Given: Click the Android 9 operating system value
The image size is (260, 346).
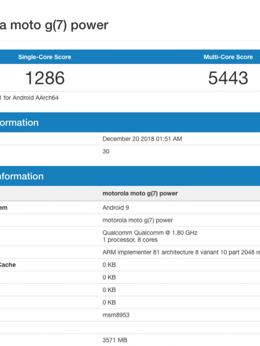Looking at the screenshot, I should [x=115, y=208].
